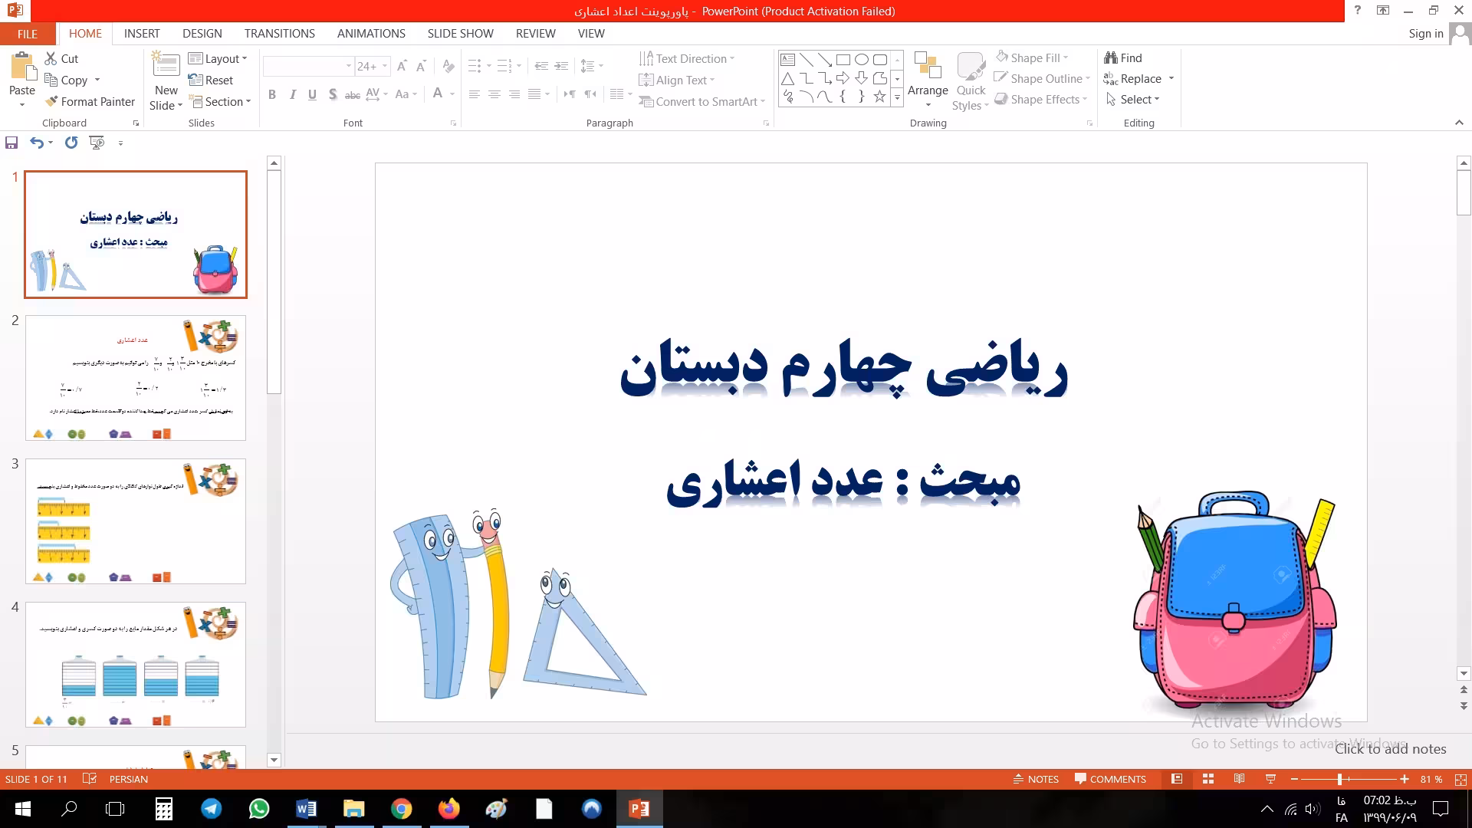This screenshot has width=1472, height=828.
Task: Start slideshow from beginning in quick access toolbar
Action: point(97,143)
